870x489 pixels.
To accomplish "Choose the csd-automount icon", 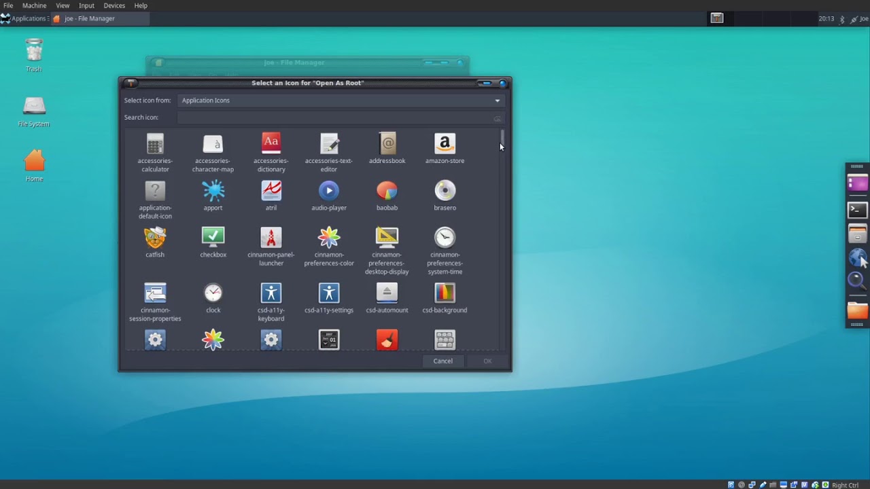I will (x=387, y=293).
